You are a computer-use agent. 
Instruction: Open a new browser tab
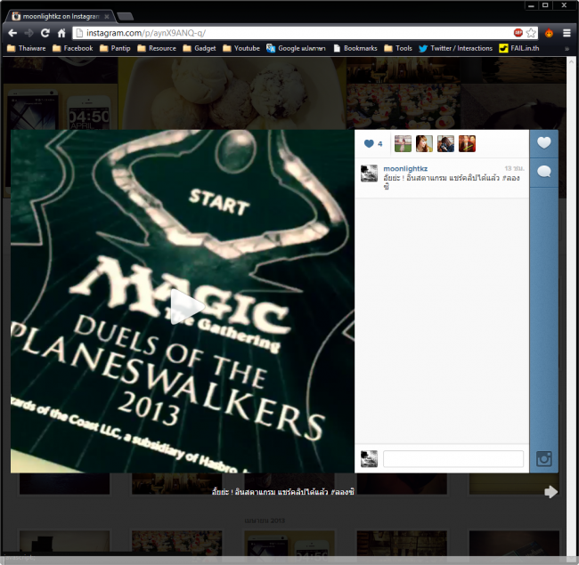click(x=126, y=17)
